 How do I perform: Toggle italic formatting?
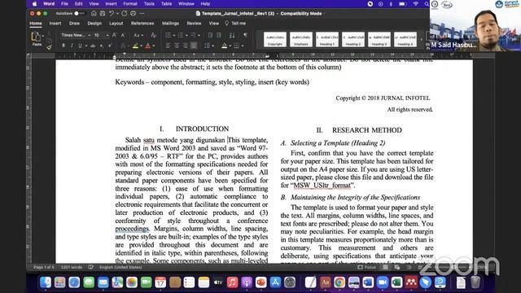click(x=72, y=46)
